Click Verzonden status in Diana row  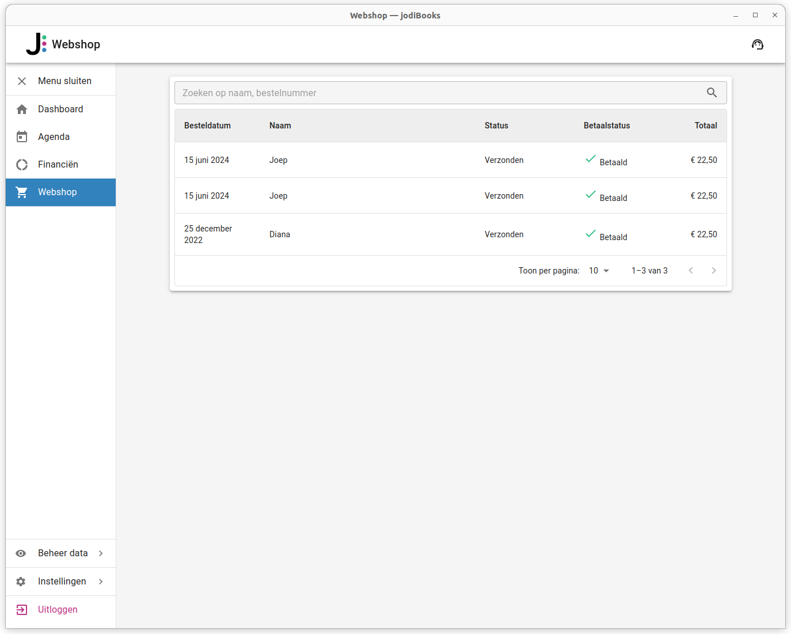pos(504,234)
